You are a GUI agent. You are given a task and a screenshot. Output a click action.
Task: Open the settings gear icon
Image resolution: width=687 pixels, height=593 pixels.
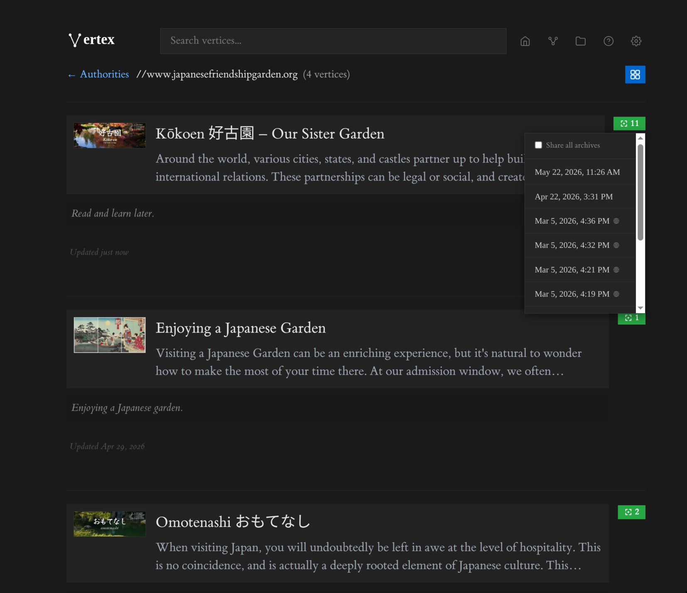pos(636,41)
